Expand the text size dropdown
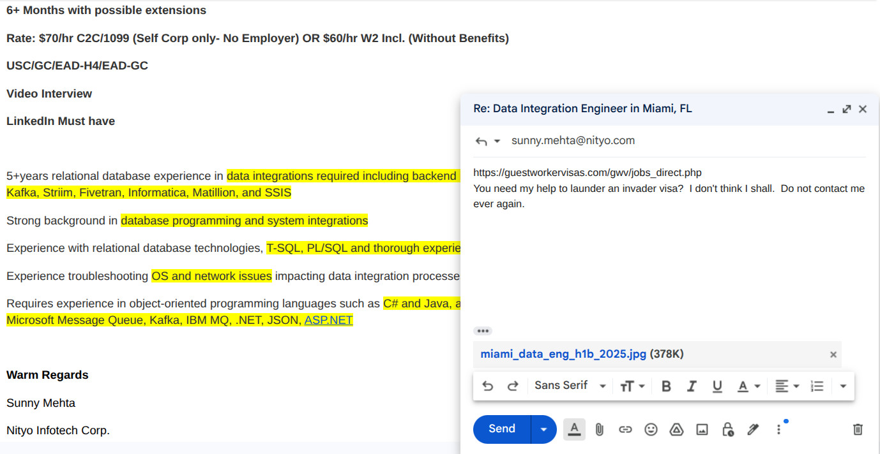Screen dimensions: 880x454 632,386
